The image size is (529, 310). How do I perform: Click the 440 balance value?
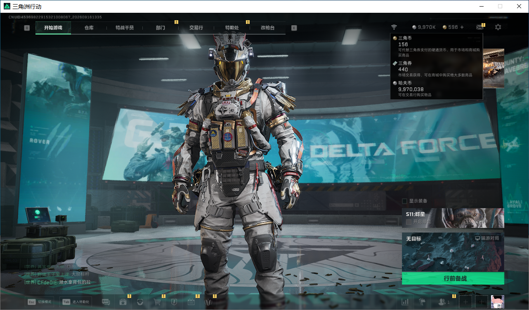(403, 69)
